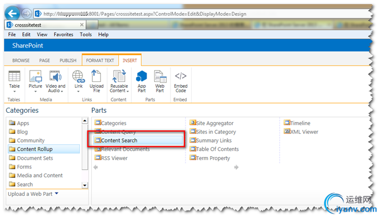Click Categories list scroll-up arrow
The image size is (380, 218).
click(85, 120)
